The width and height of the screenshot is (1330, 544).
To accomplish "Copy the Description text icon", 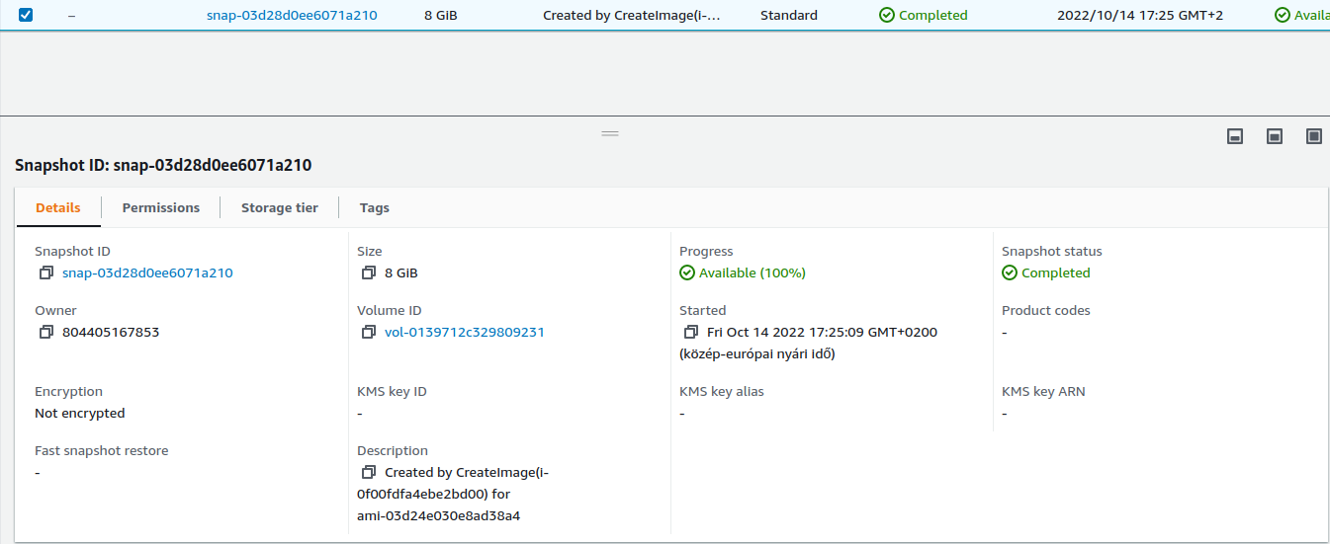I will (368, 473).
